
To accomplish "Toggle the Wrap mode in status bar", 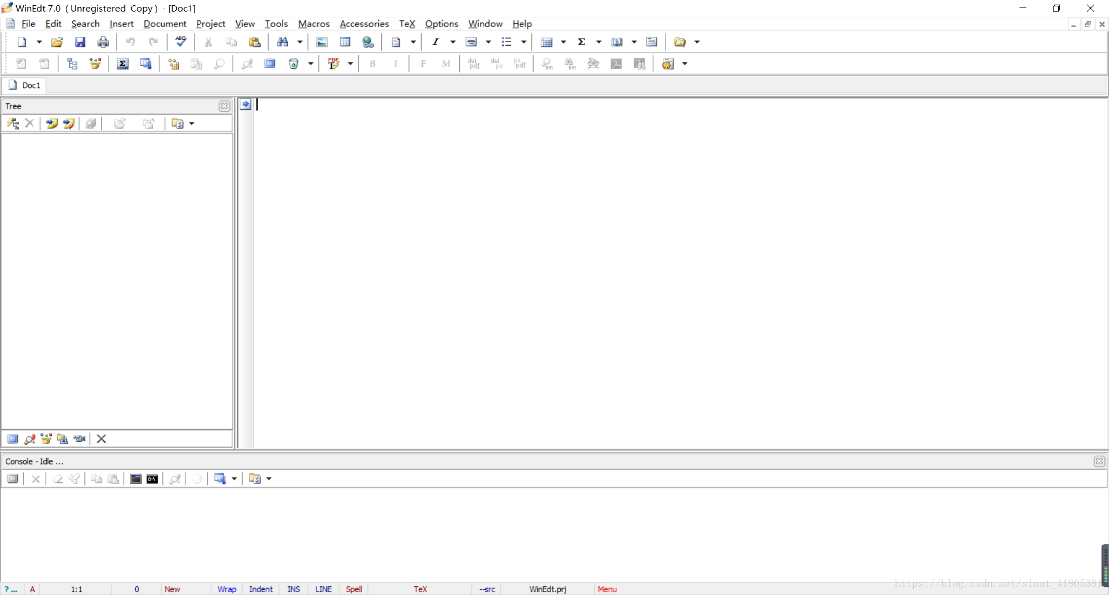I will pos(227,589).
